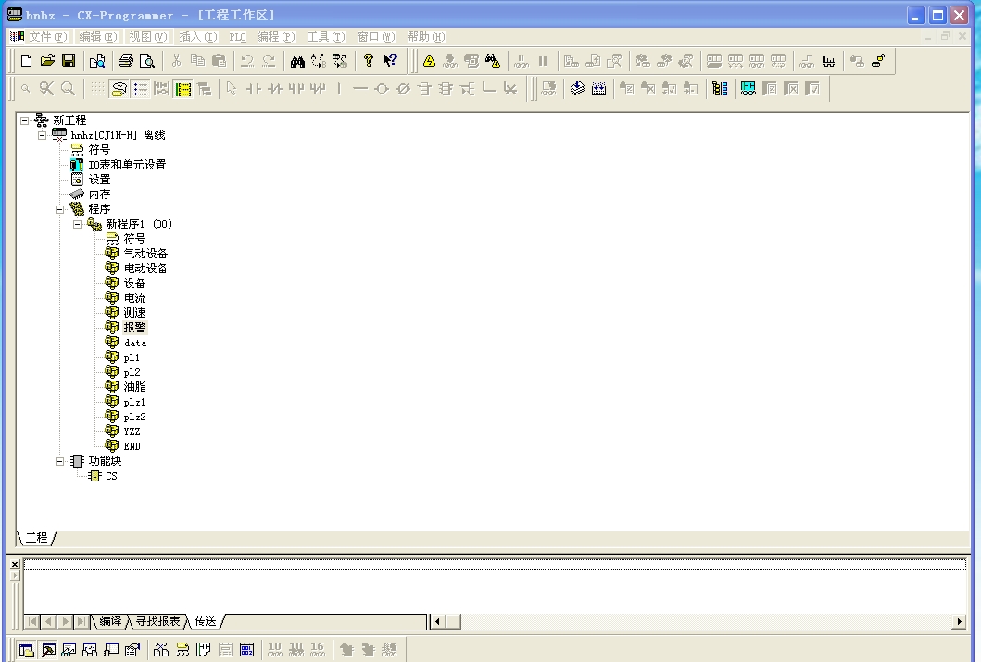Image resolution: width=981 pixels, height=662 pixels.
Task: Open the 文件(F) menu
Action: click(x=47, y=37)
